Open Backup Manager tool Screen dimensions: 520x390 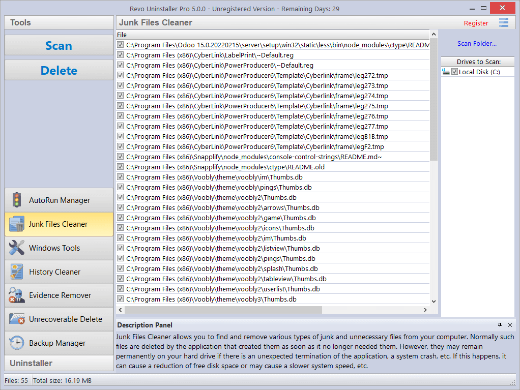[59, 343]
